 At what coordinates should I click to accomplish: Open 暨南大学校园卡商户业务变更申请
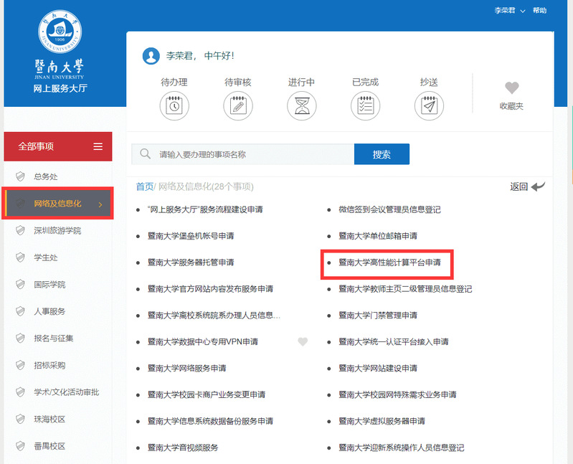[x=207, y=394]
